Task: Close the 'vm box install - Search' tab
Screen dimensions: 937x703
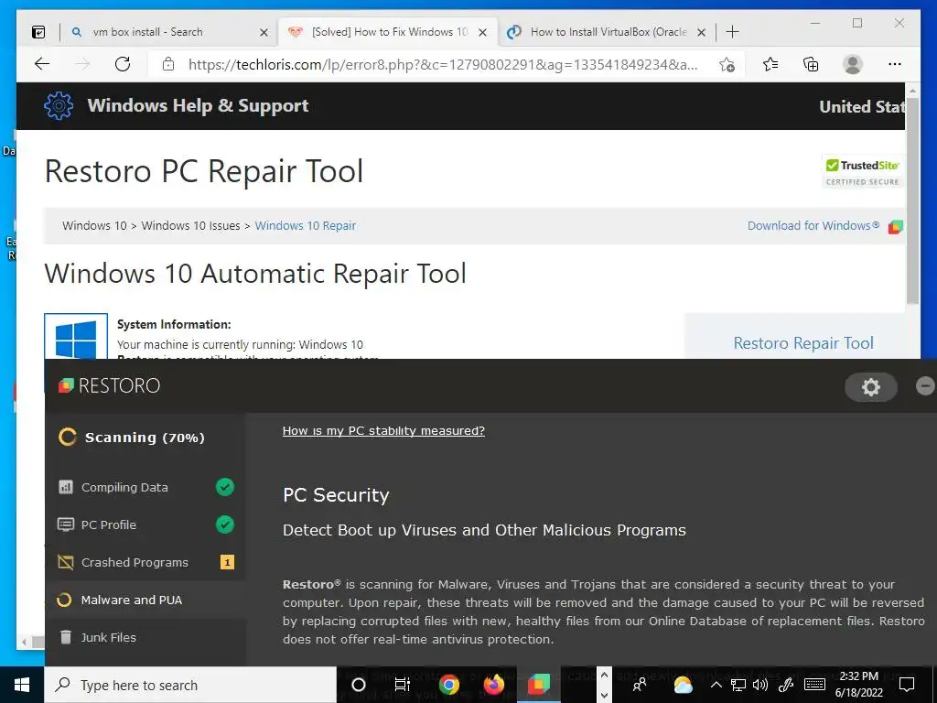Action: (264, 32)
